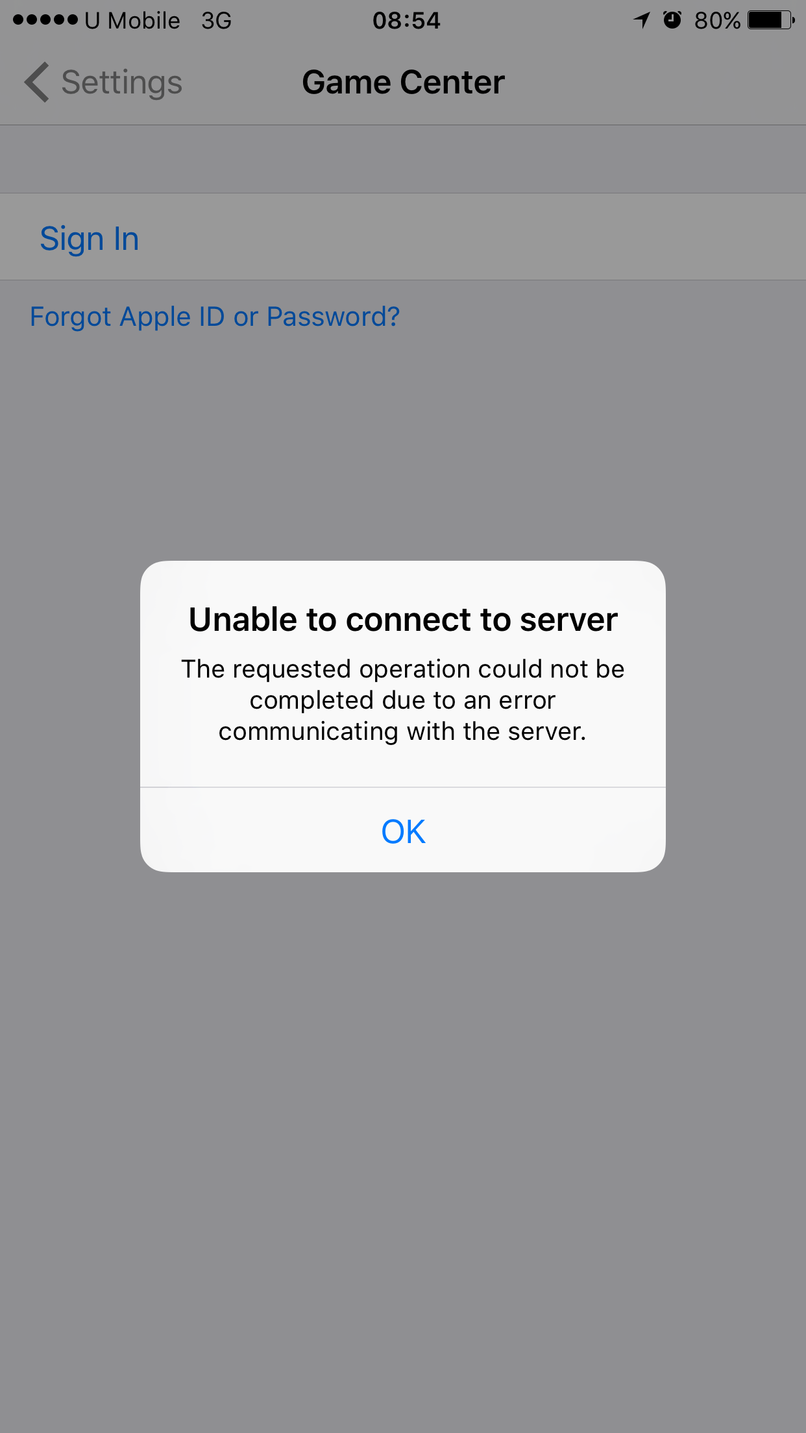Tap the back chevron arrow beside Settings
The image size is (806, 1433).
click(x=37, y=82)
